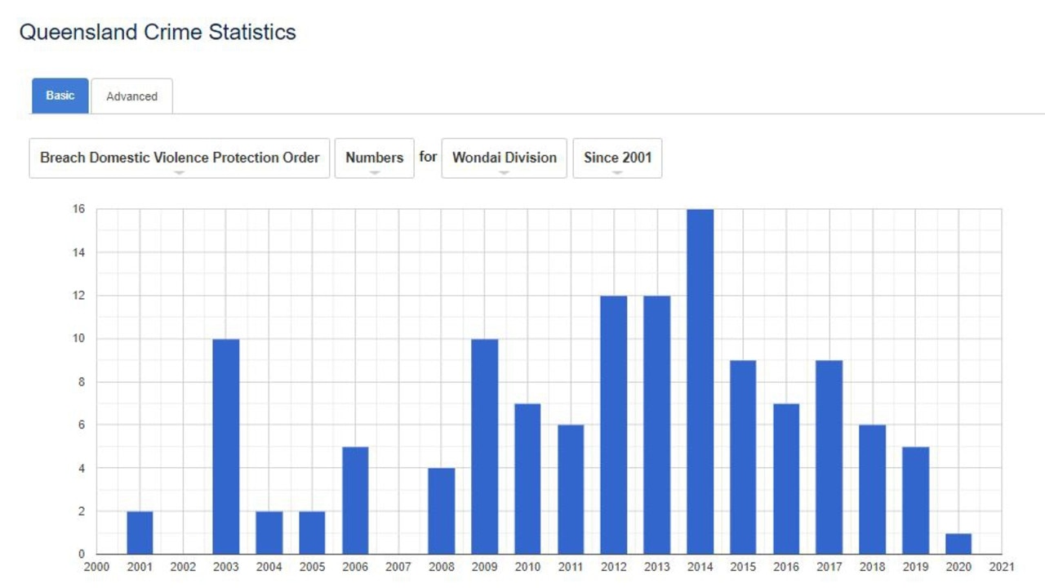The image size is (1045, 588).
Task: Select the 2013 bar in chart
Action: [x=657, y=425]
